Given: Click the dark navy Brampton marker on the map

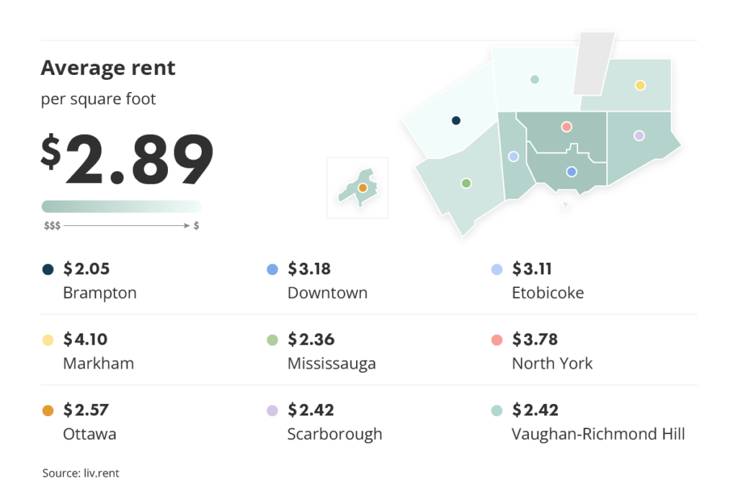Looking at the screenshot, I should tap(455, 121).
